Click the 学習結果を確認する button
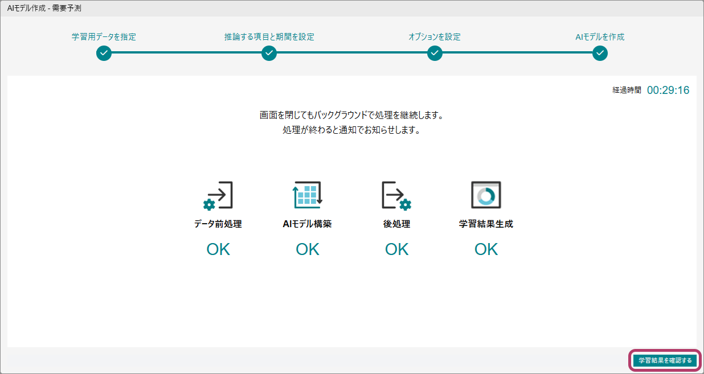Screen dimensions: 704x374 click(x=665, y=360)
